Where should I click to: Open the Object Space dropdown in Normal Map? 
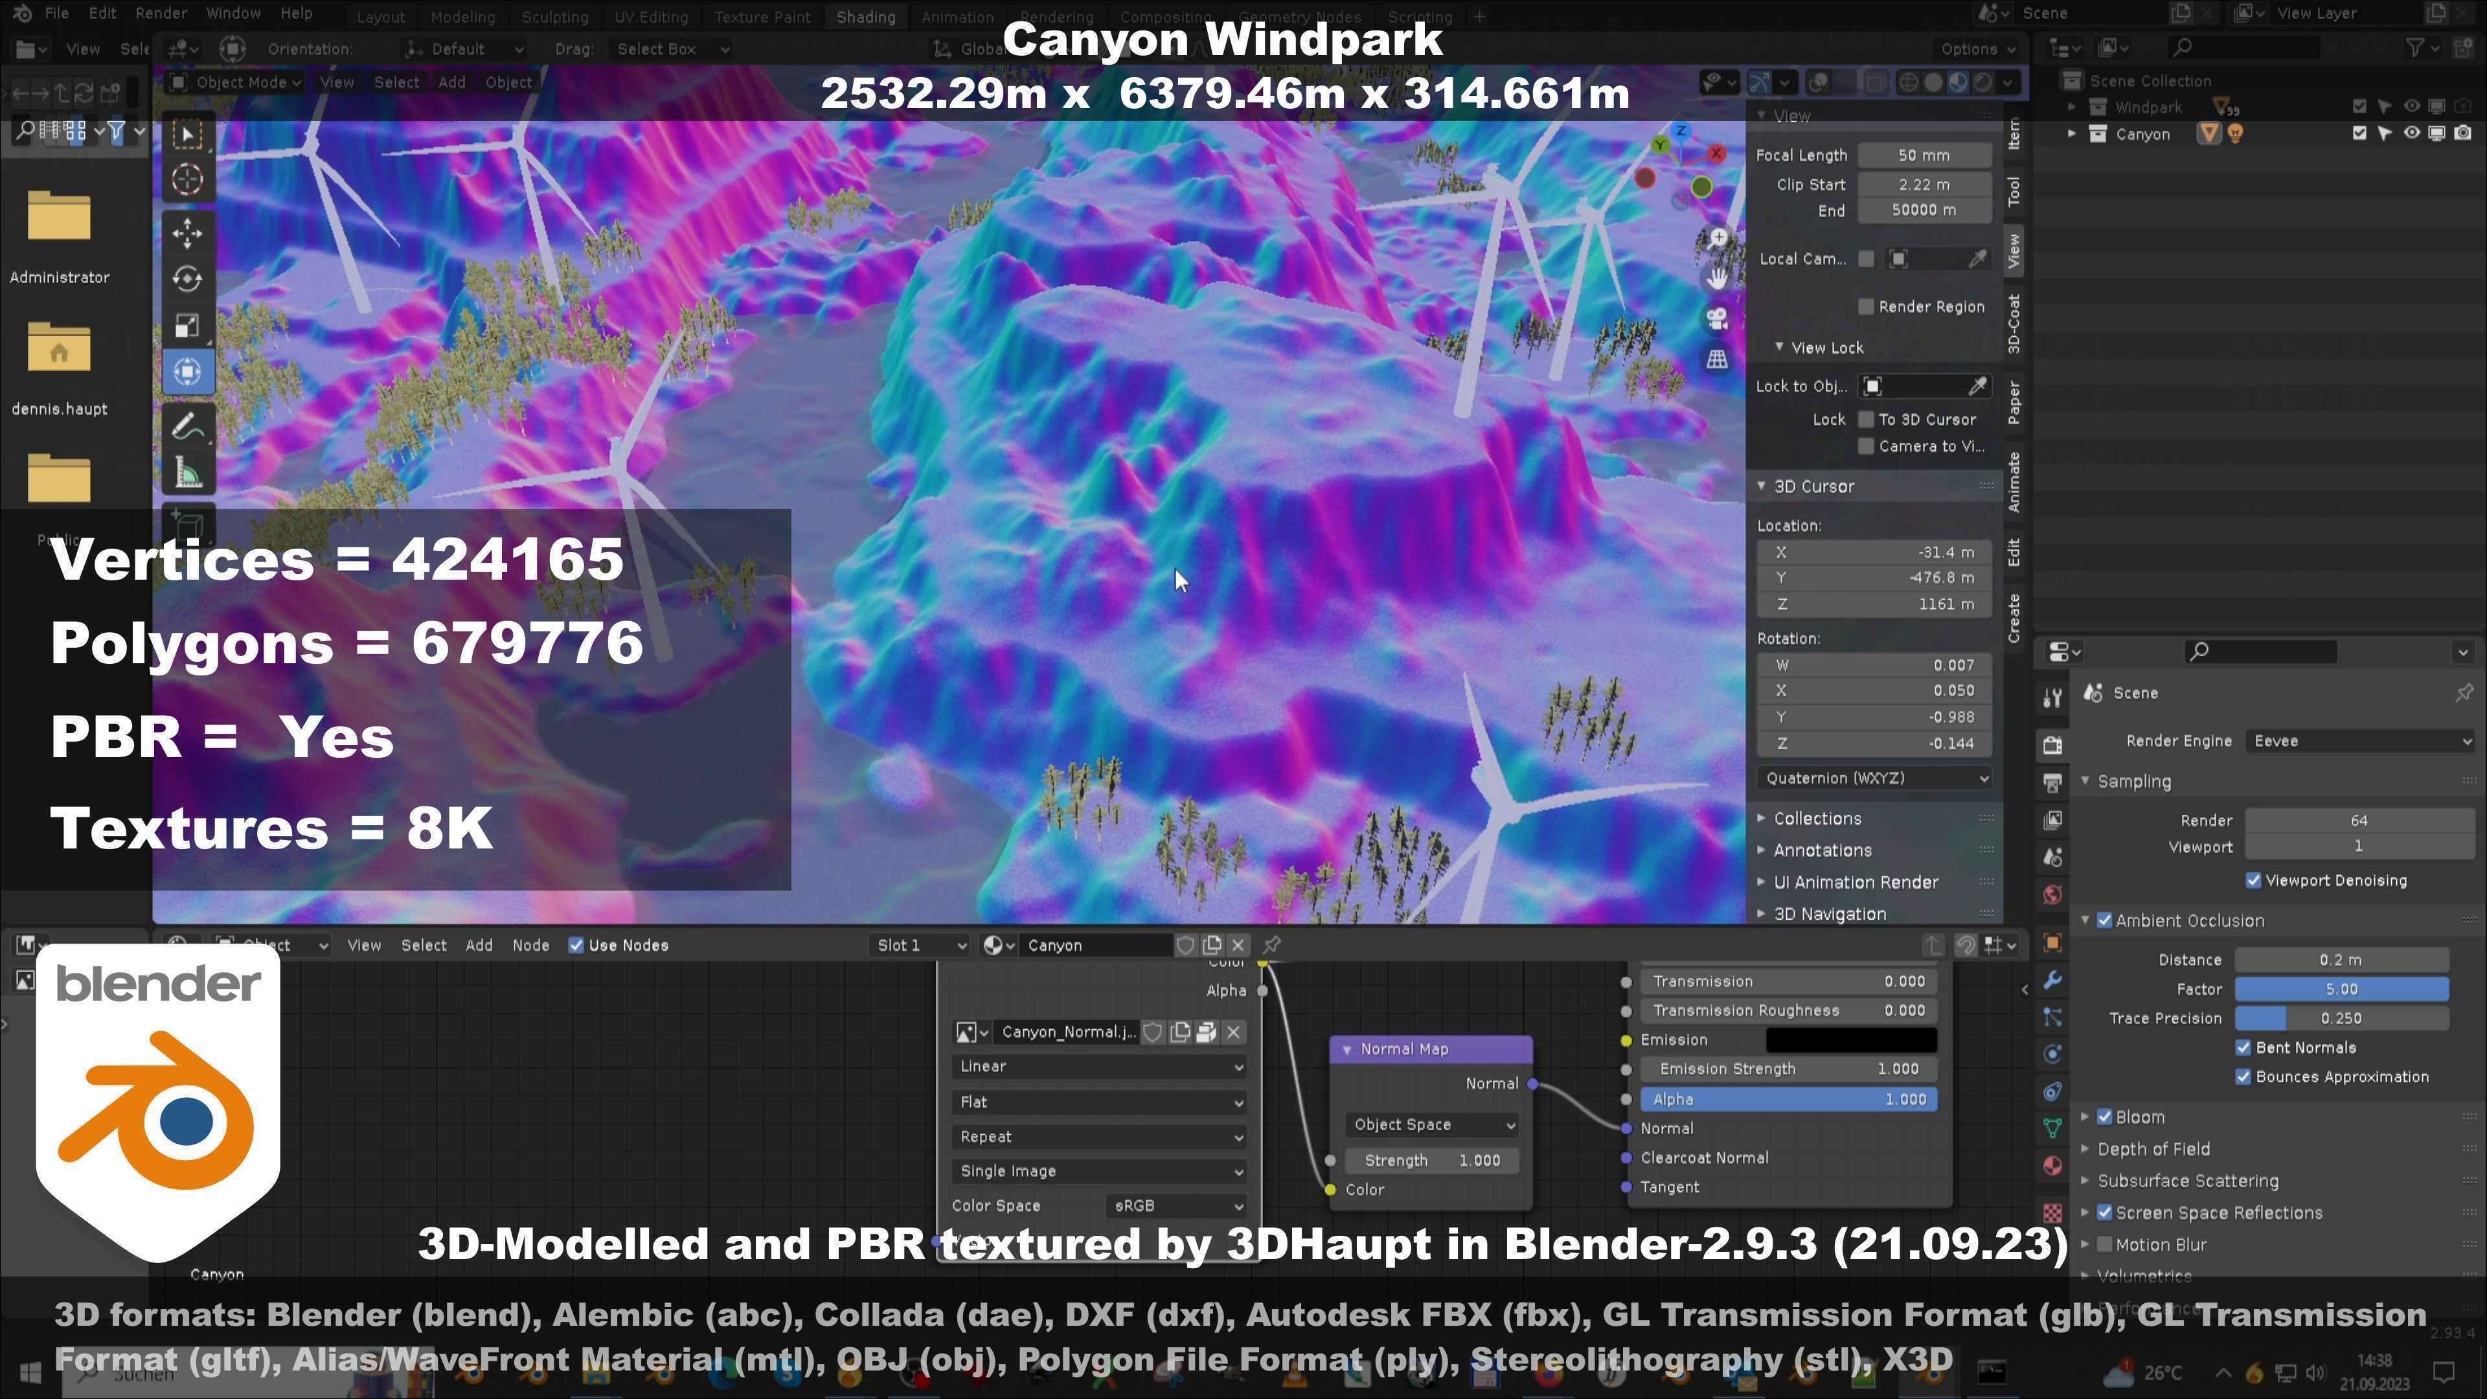tap(1432, 1125)
